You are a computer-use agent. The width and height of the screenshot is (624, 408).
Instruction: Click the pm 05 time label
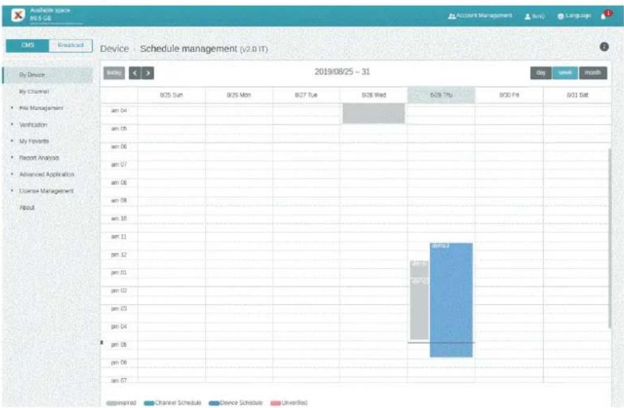(x=119, y=345)
